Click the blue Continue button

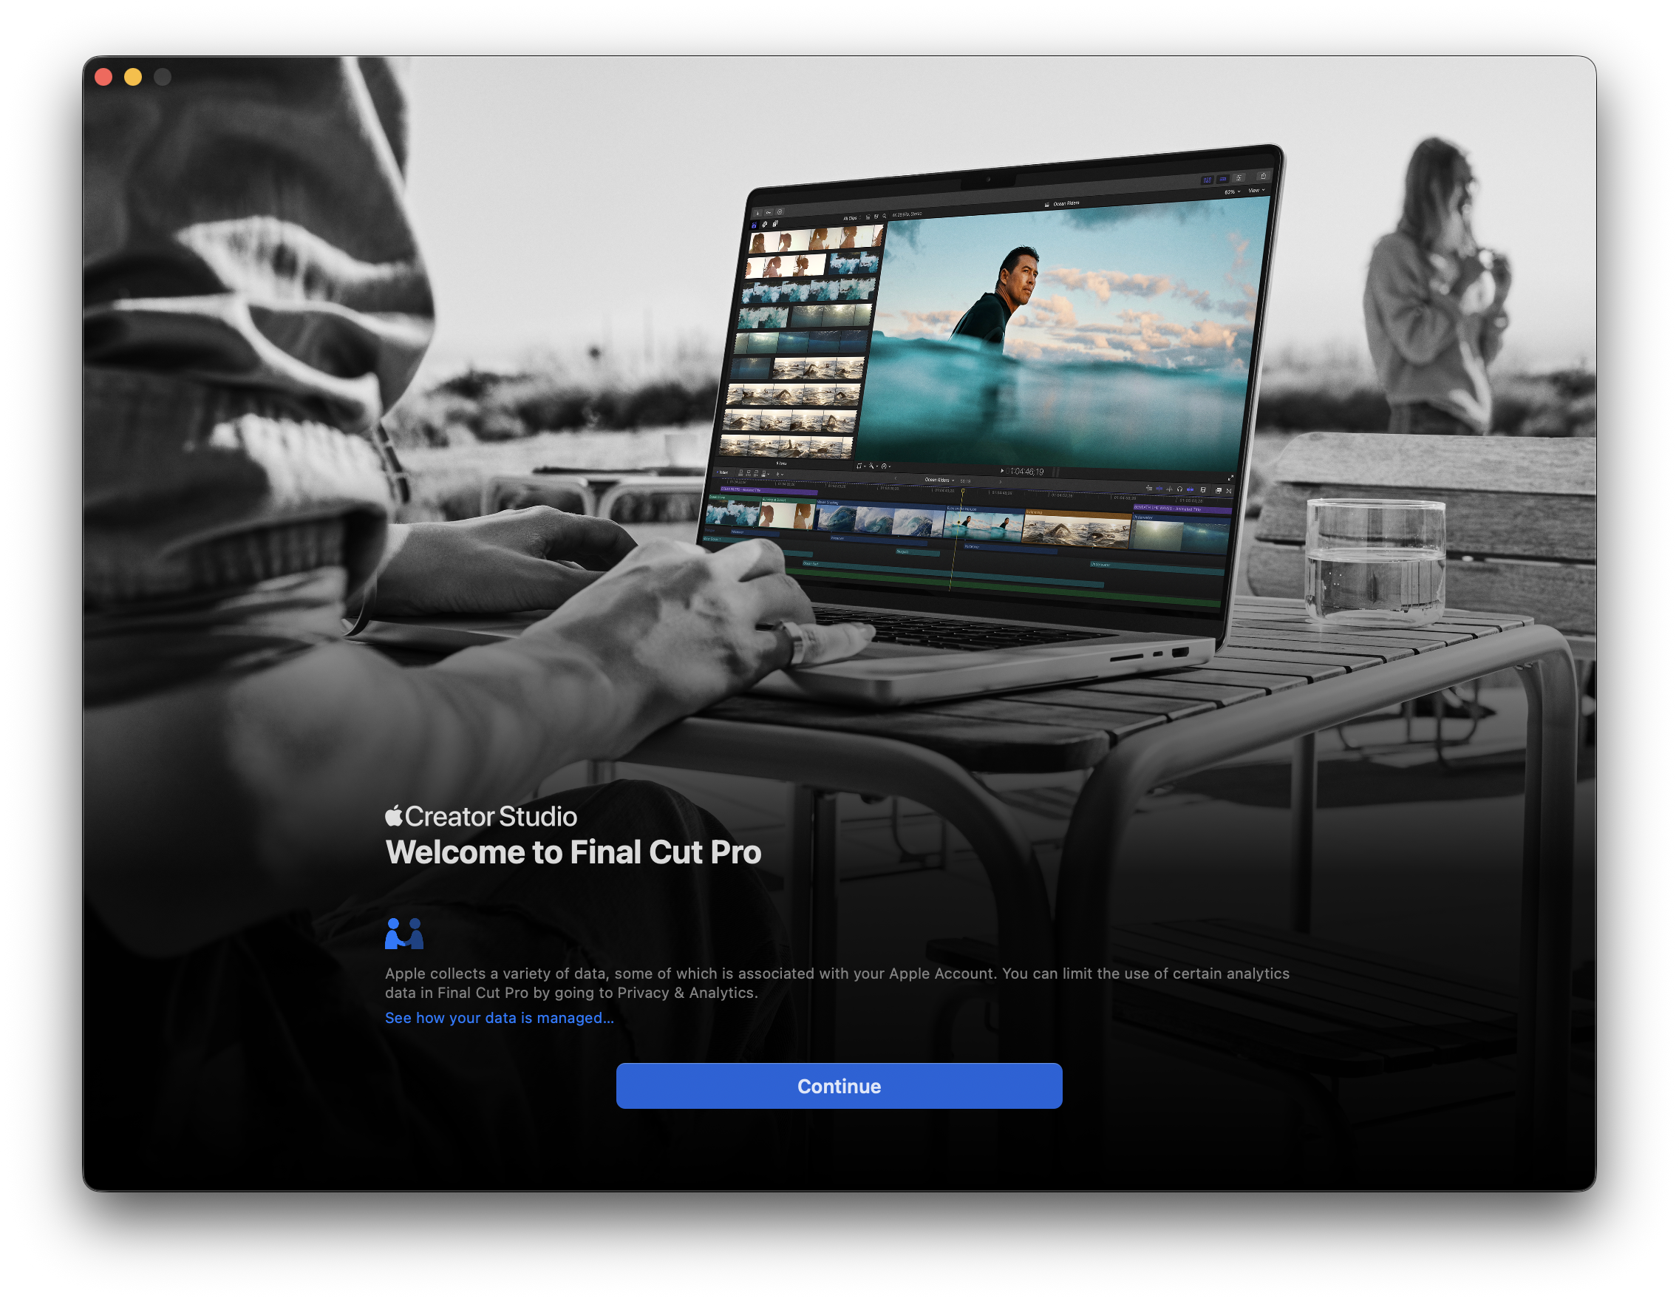pos(839,1086)
